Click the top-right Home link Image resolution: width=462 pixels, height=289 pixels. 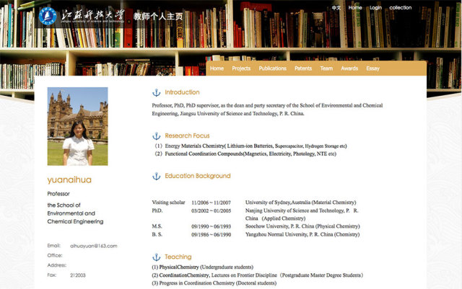(355, 8)
